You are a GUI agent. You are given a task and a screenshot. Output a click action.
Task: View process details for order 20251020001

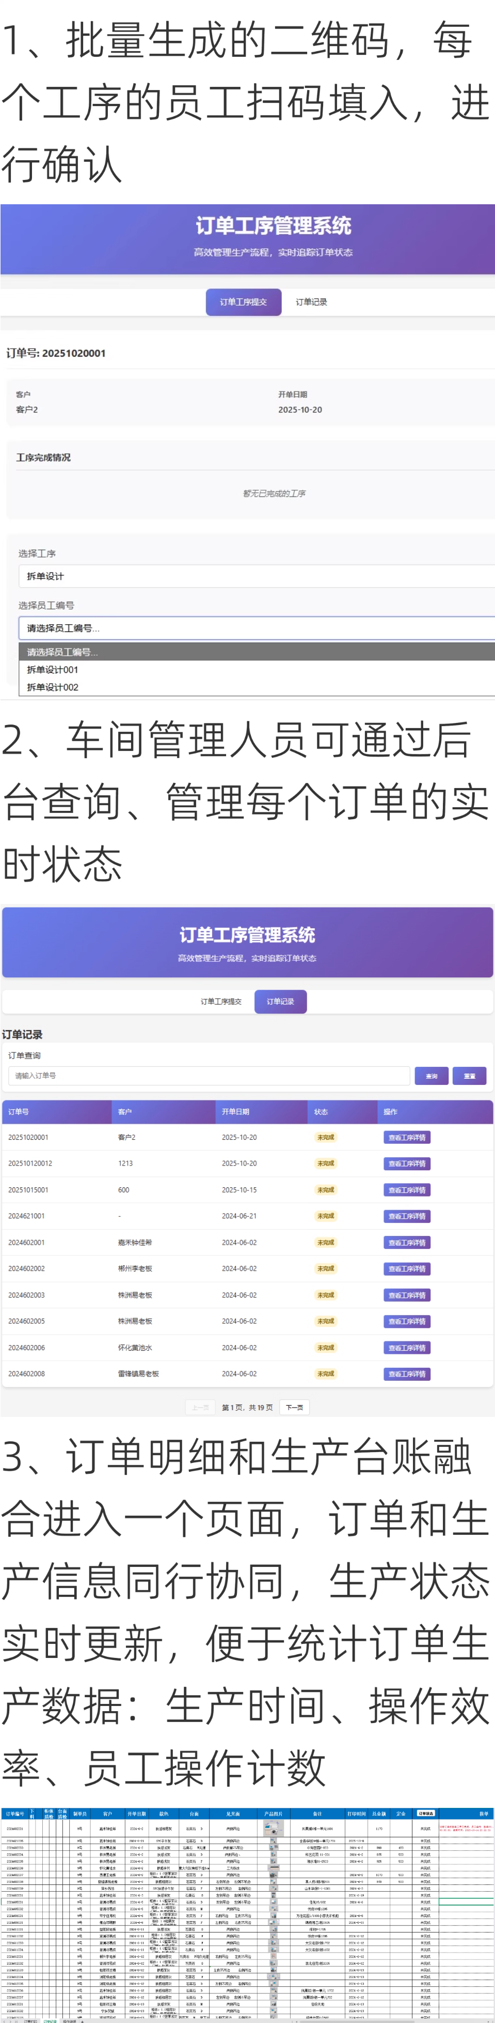(x=406, y=1137)
